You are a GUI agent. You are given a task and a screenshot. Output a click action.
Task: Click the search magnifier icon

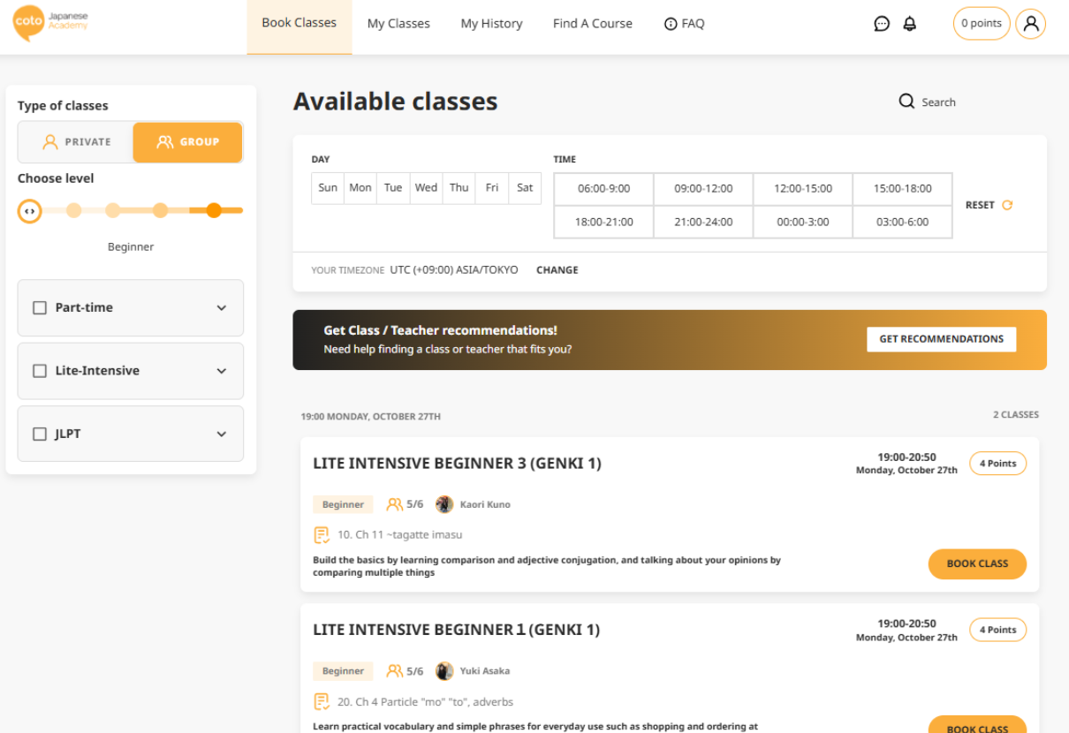[x=906, y=102]
